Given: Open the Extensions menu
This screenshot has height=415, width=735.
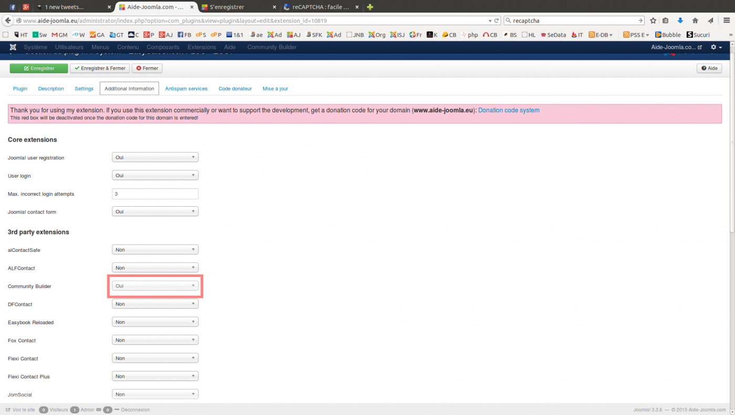Looking at the screenshot, I should tap(202, 47).
